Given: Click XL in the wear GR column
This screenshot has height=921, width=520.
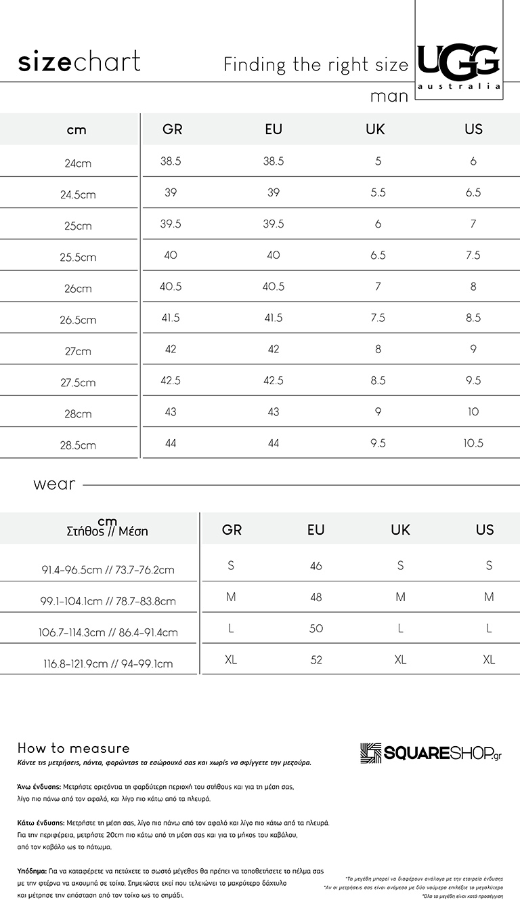Looking at the screenshot, I should 231,659.
